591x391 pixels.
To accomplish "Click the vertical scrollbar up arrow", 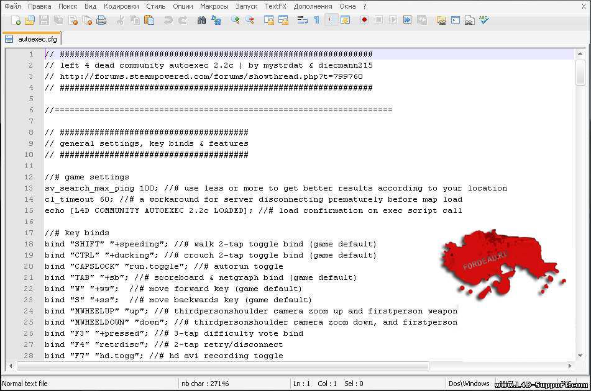I will point(580,54).
